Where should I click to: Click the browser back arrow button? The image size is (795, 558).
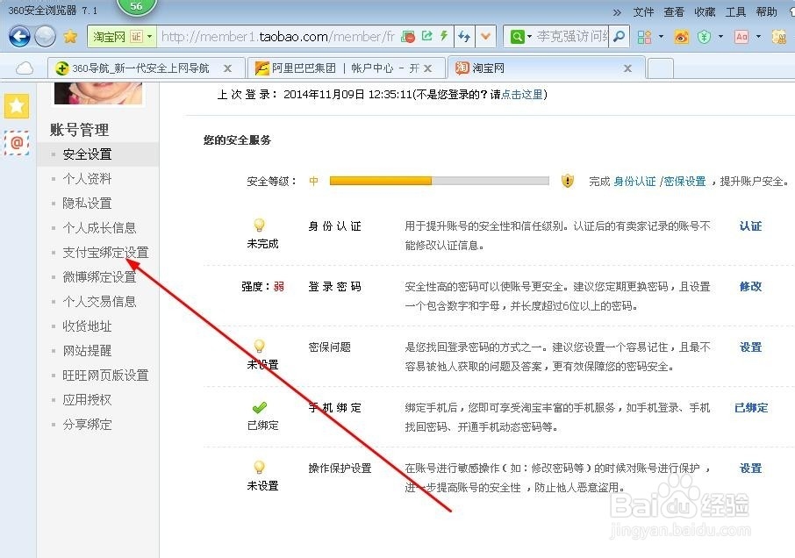point(20,37)
